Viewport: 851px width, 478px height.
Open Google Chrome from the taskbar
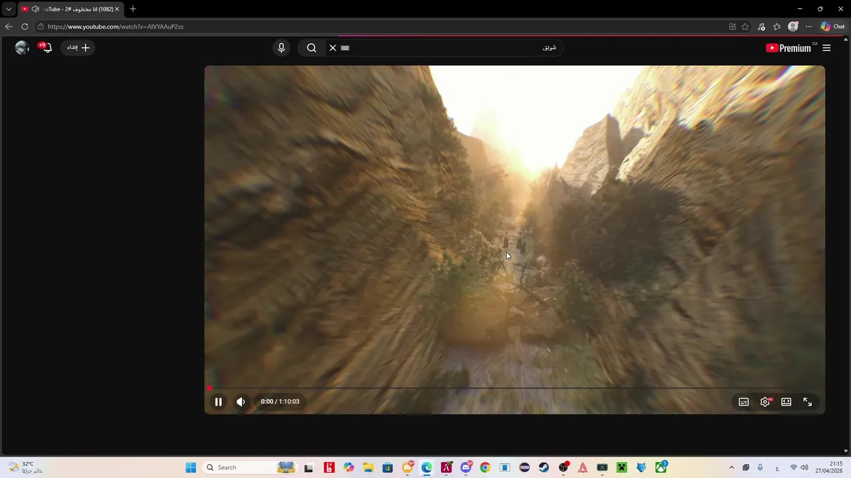(485, 467)
